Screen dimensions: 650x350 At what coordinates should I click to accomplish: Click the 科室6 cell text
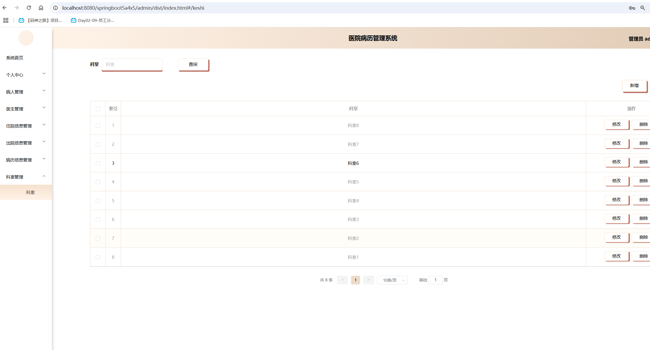[353, 163]
